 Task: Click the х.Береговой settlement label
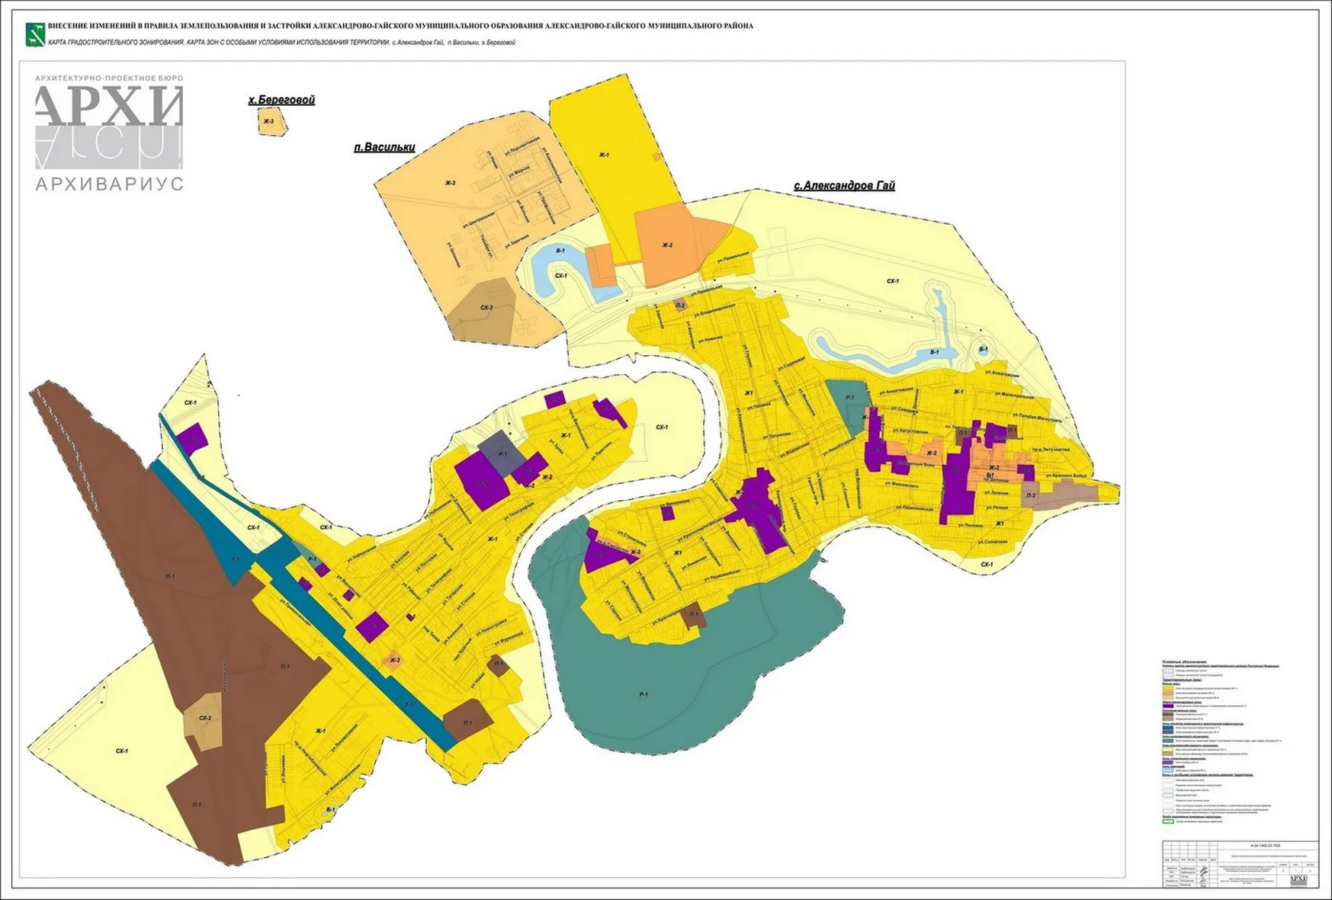(281, 100)
